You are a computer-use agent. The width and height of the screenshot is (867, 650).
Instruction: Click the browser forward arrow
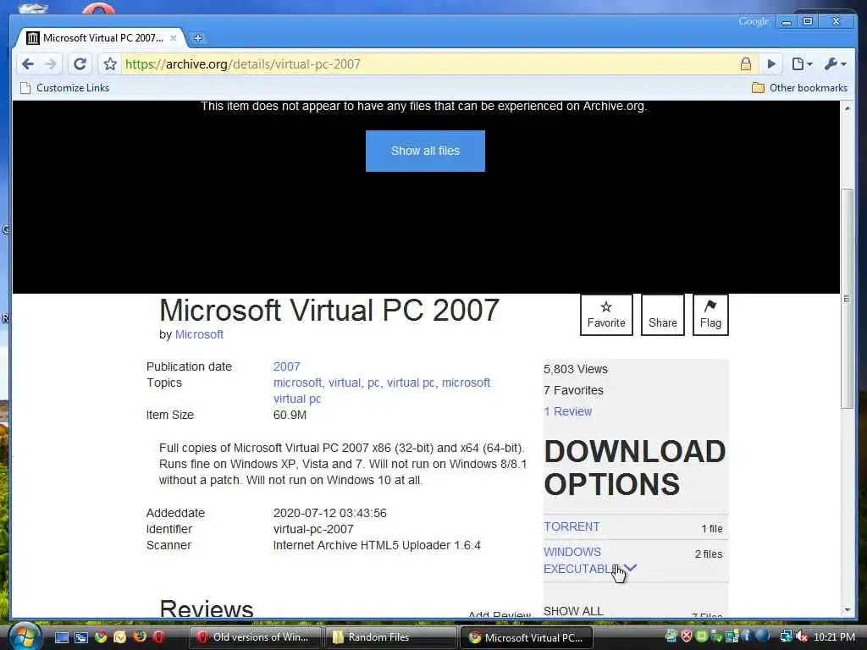pyautogui.click(x=50, y=64)
